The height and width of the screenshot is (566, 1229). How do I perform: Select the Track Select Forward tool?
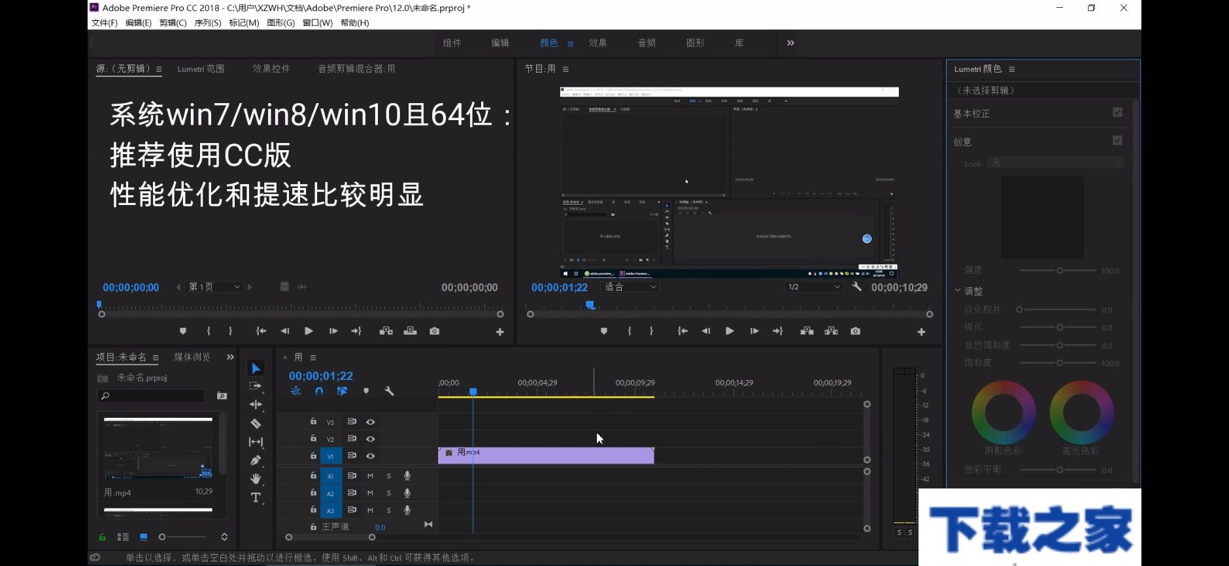point(256,386)
